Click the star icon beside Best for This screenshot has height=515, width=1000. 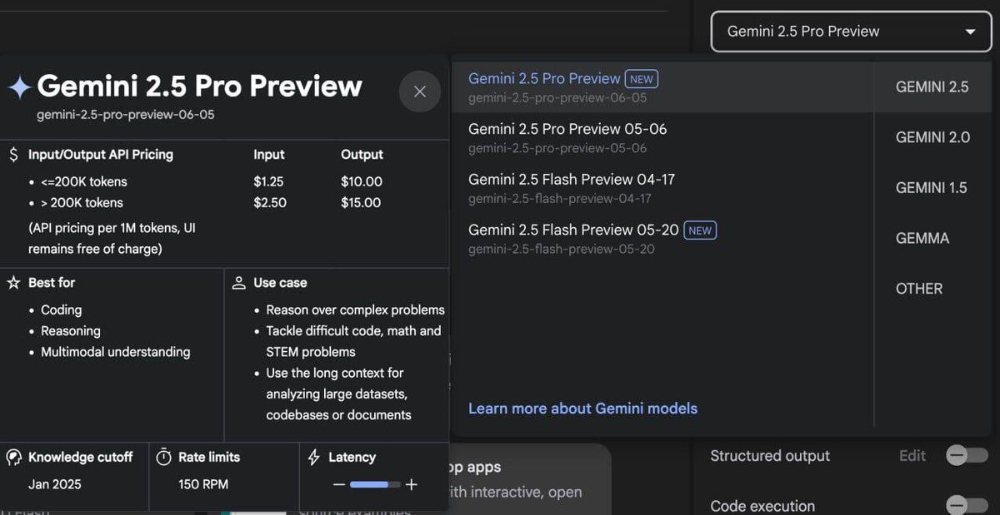click(13, 283)
